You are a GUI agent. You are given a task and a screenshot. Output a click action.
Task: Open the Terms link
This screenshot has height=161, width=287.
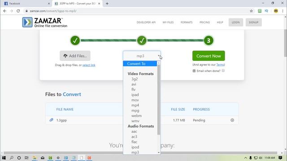coord(220,64)
